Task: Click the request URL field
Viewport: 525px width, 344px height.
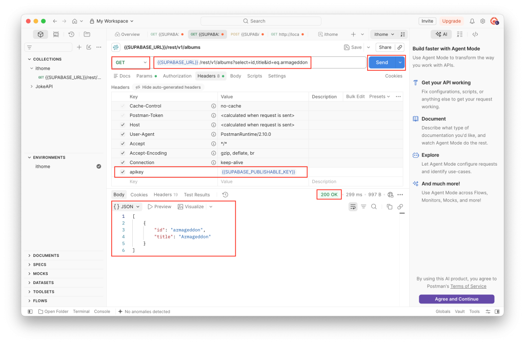Action: 260,63
